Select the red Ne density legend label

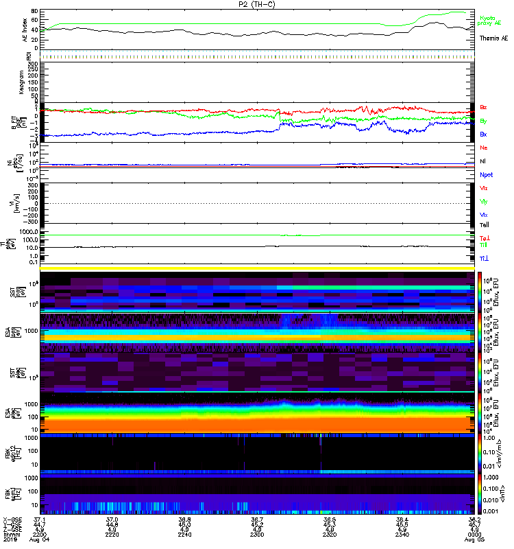point(484,148)
